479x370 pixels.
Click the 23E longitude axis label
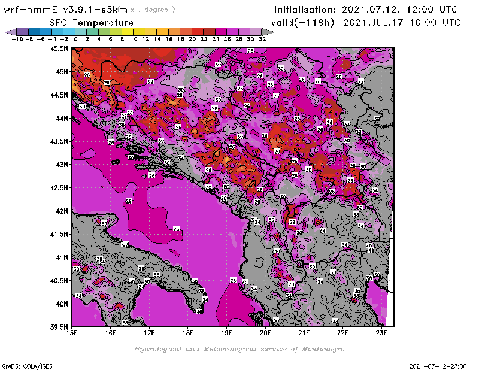coord(381,333)
